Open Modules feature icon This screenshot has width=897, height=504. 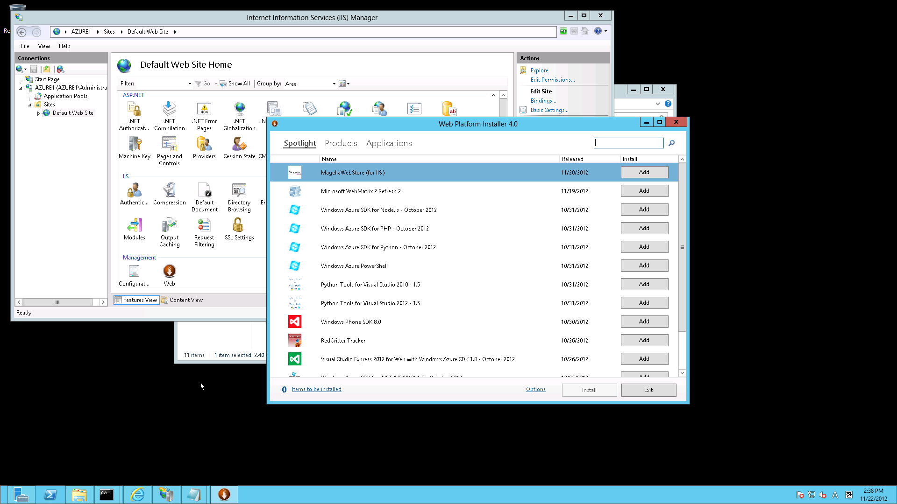click(x=135, y=229)
